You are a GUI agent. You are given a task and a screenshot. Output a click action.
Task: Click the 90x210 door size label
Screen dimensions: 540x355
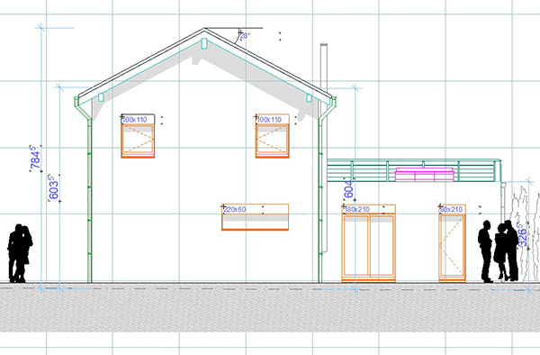(x=452, y=209)
